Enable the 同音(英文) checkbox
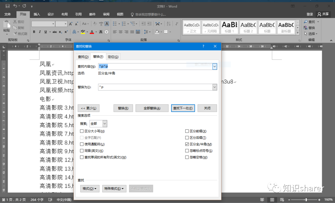 click(x=82, y=151)
